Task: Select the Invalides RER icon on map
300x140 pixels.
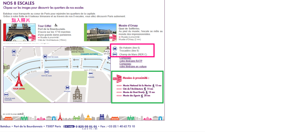Action: tap(91, 73)
